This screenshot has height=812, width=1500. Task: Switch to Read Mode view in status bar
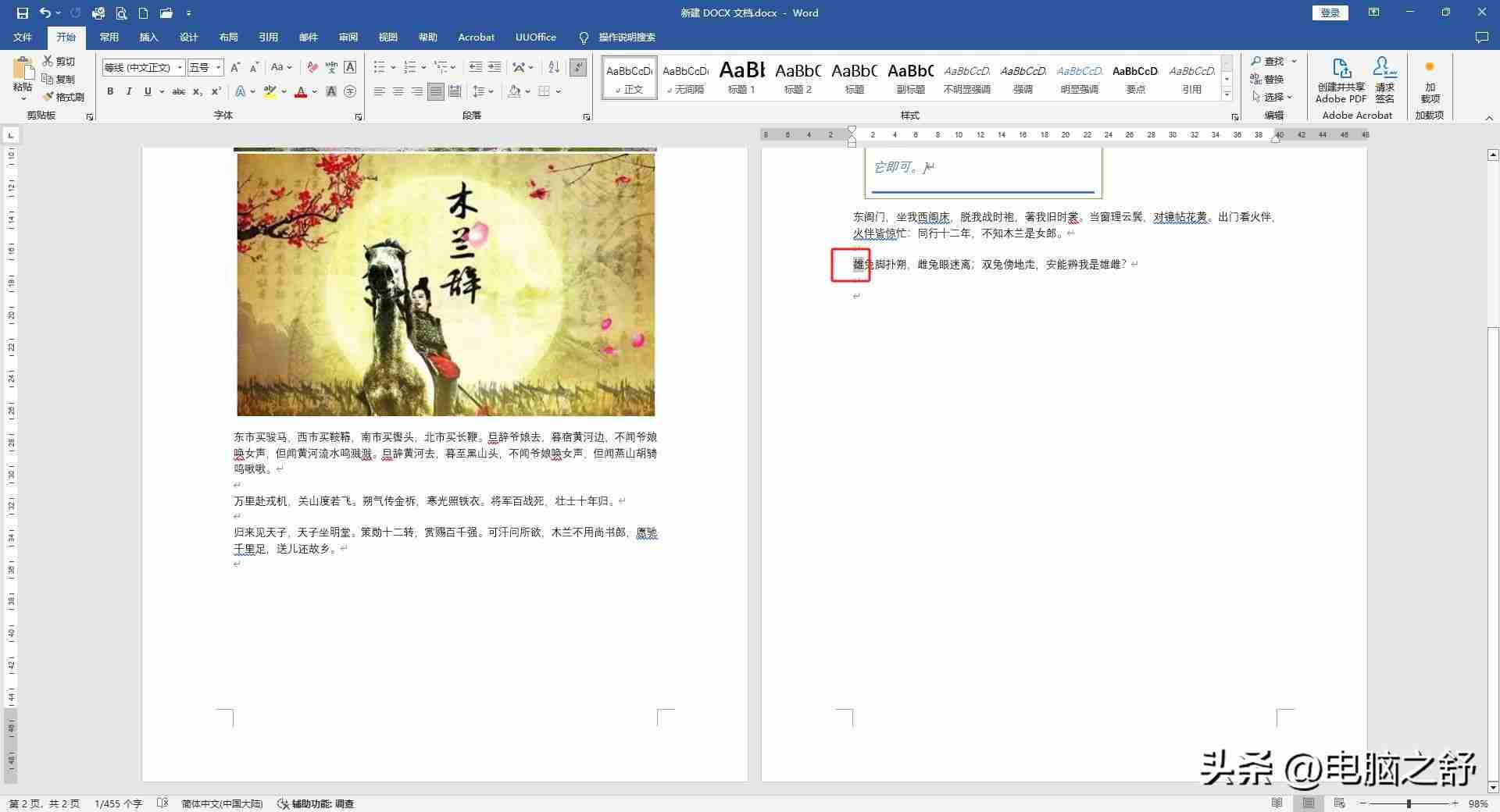[x=1277, y=803]
